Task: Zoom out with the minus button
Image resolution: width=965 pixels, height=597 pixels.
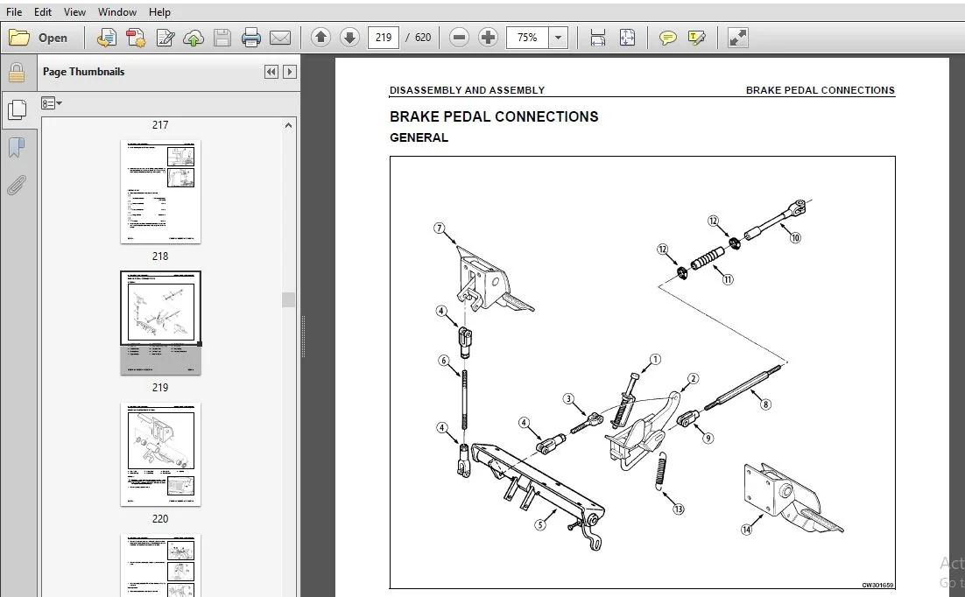Action: coord(459,38)
